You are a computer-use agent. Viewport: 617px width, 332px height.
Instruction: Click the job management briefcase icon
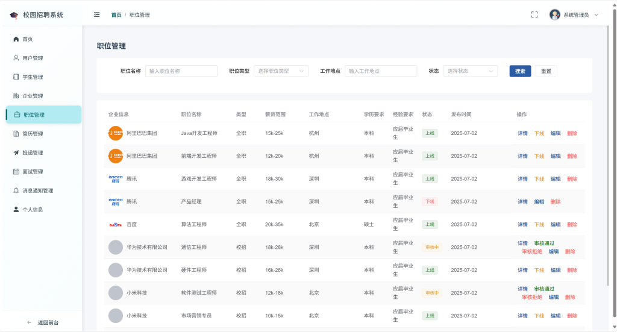click(17, 114)
